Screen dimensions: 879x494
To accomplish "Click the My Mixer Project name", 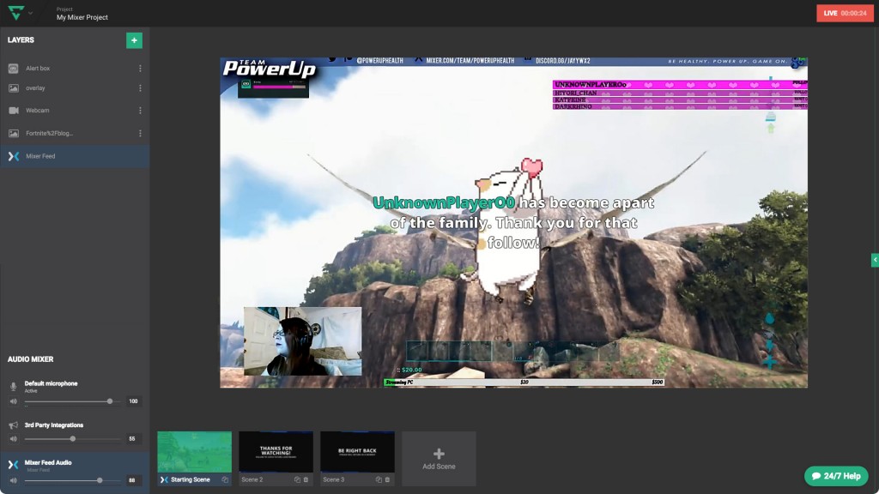I will pos(82,17).
